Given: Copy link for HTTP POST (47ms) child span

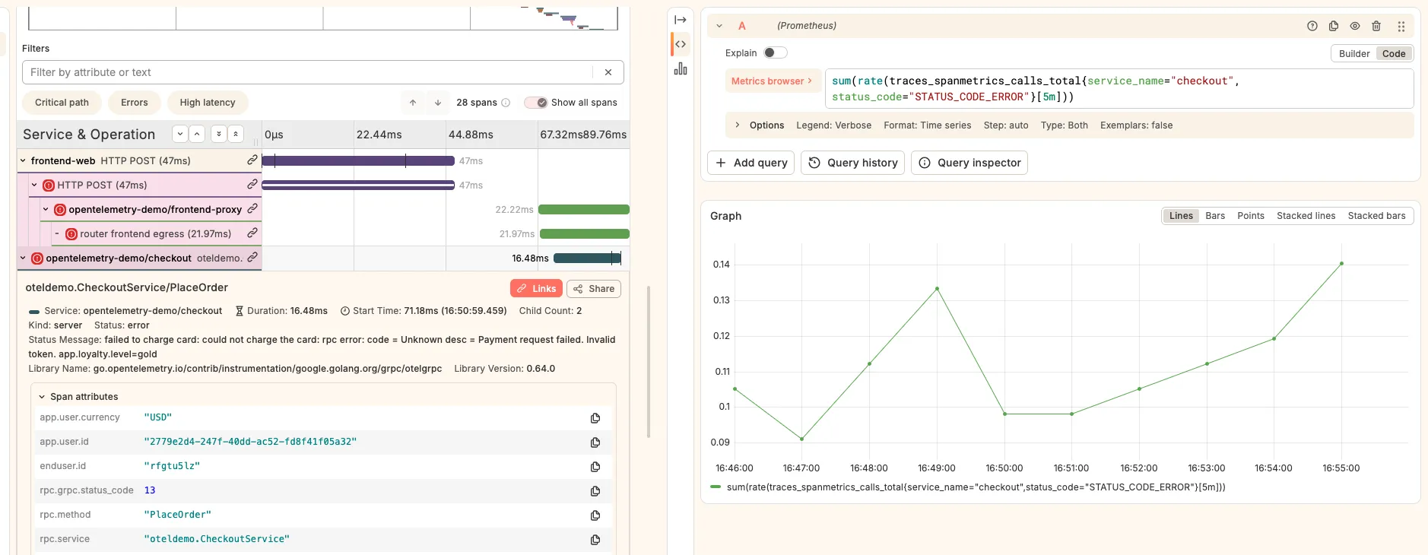Looking at the screenshot, I should [x=252, y=185].
